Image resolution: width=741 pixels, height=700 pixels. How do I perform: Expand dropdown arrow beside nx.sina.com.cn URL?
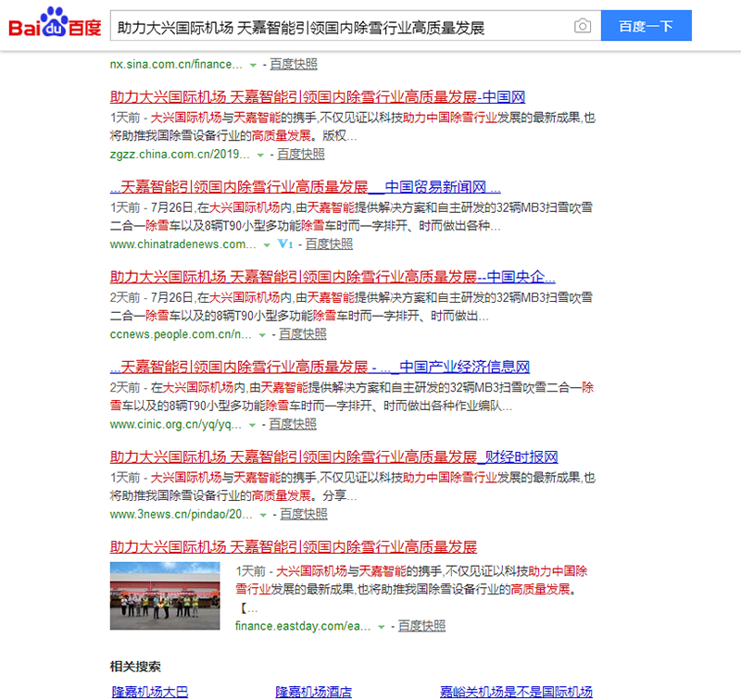[x=253, y=66]
